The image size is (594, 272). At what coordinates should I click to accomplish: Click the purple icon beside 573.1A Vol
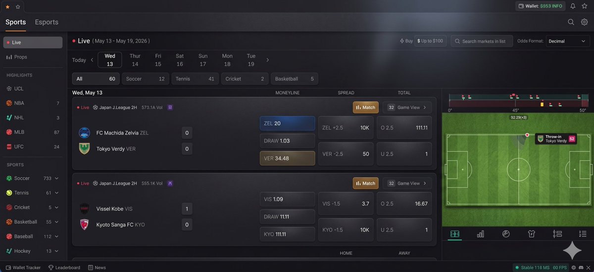tap(170, 107)
